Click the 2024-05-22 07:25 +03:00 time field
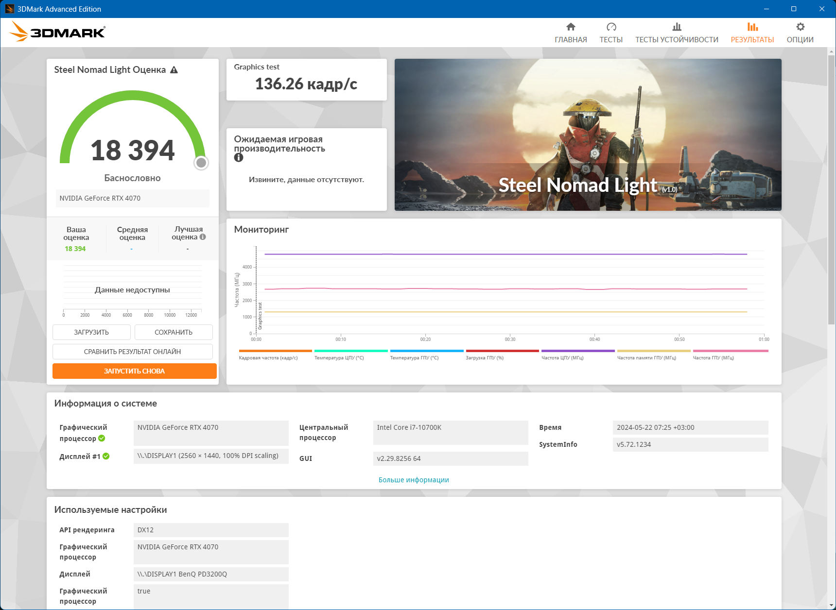Screen dimensions: 836x610 [x=691, y=427]
